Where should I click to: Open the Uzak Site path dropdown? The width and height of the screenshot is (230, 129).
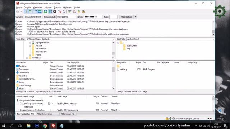pyautogui.click(x=213, y=39)
